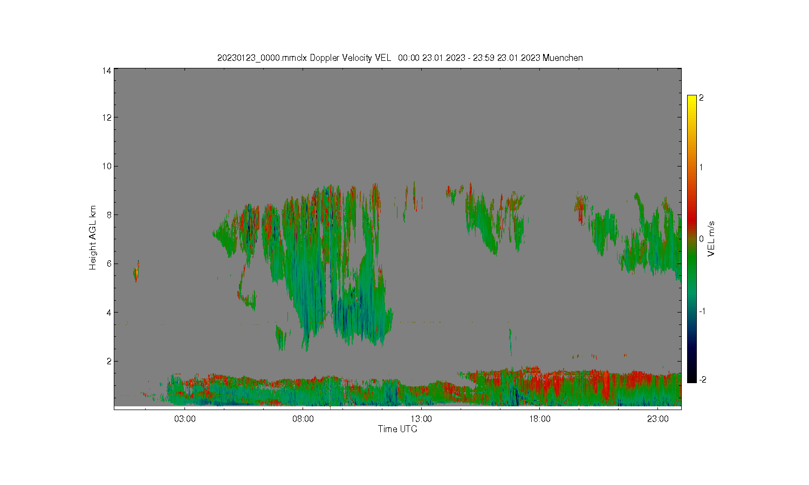The width and height of the screenshot is (809, 485).
Task: Click the colorbar tick label -2
Action: (702, 379)
